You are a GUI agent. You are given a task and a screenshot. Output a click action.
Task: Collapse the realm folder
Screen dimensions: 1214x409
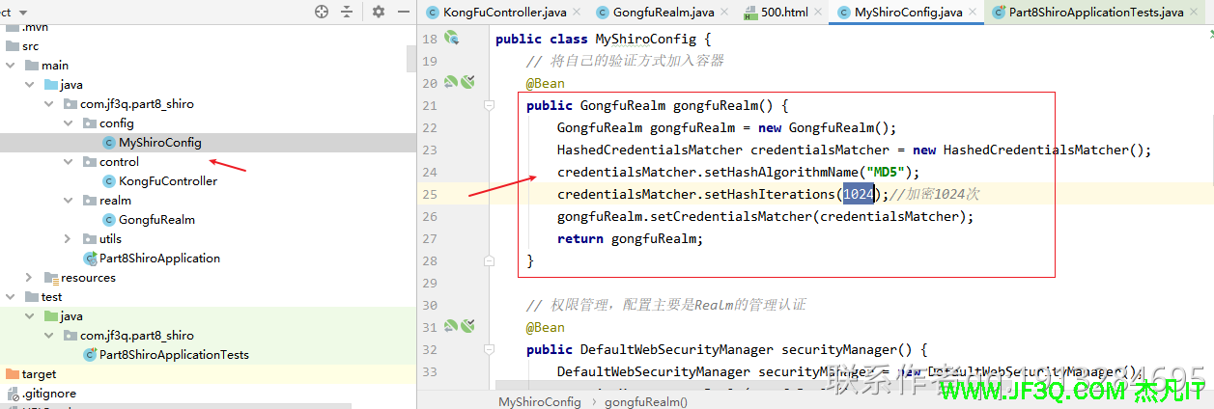coord(68,201)
